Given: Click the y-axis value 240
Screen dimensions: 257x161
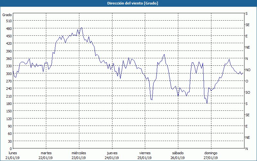Looking at the screenshot, I should (9, 89).
